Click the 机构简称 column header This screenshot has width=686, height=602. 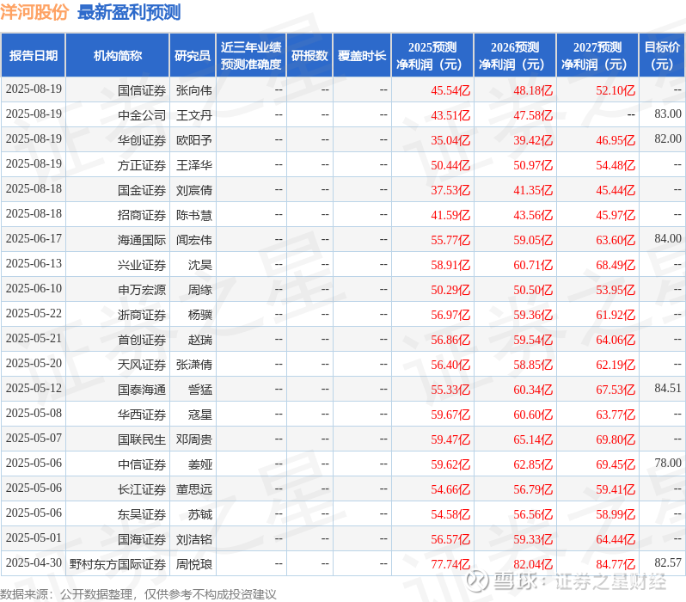pos(117,56)
